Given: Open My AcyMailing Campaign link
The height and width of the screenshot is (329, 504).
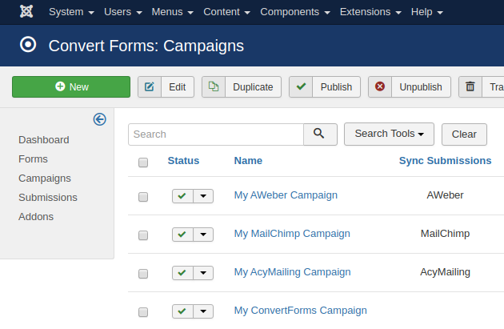Looking at the screenshot, I should pos(292,272).
